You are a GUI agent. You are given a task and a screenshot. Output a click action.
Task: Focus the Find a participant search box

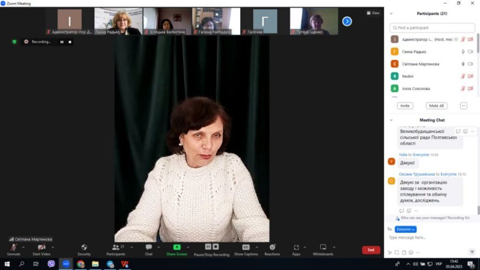point(432,28)
